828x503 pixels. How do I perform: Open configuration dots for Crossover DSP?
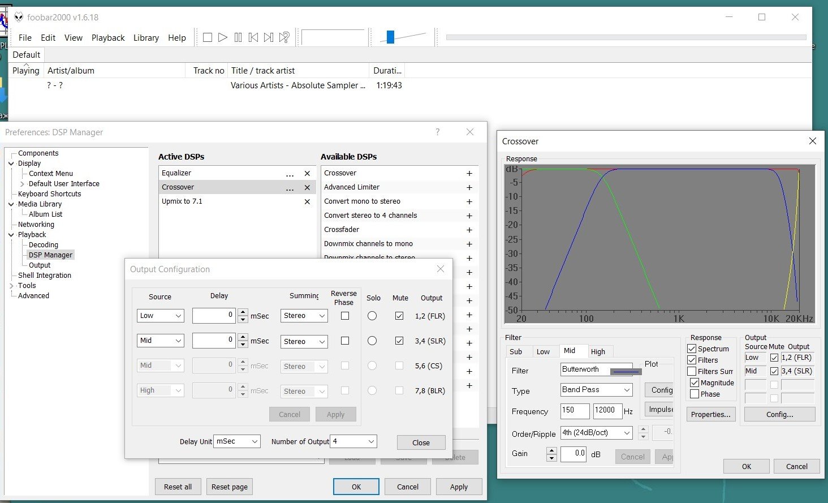[x=290, y=188]
